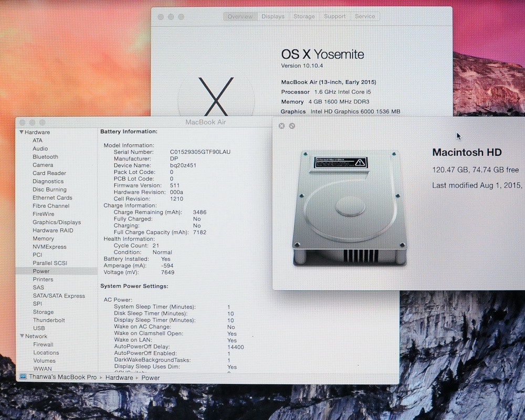
Task: Select Camera in the sidebar
Action: point(43,165)
